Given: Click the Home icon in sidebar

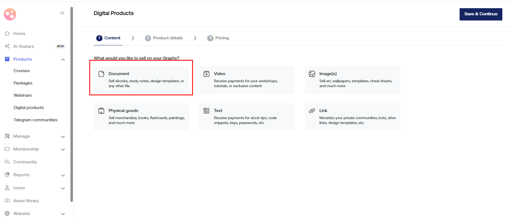Looking at the screenshot, I should [7, 33].
